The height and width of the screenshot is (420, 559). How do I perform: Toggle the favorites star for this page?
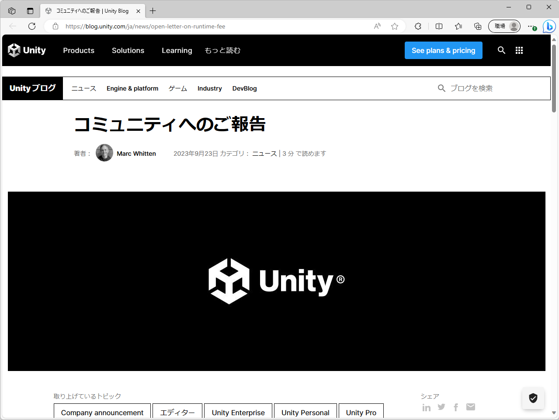pyautogui.click(x=394, y=26)
